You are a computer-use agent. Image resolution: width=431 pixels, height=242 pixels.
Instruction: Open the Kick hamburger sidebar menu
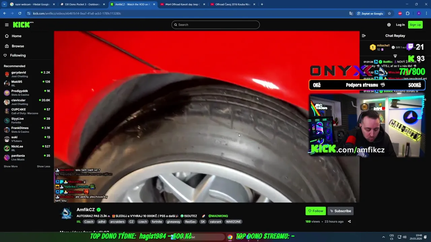[6, 25]
